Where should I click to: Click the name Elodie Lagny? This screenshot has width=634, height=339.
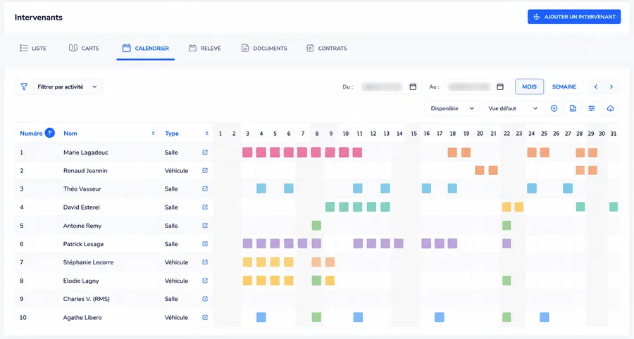click(81, 281)
